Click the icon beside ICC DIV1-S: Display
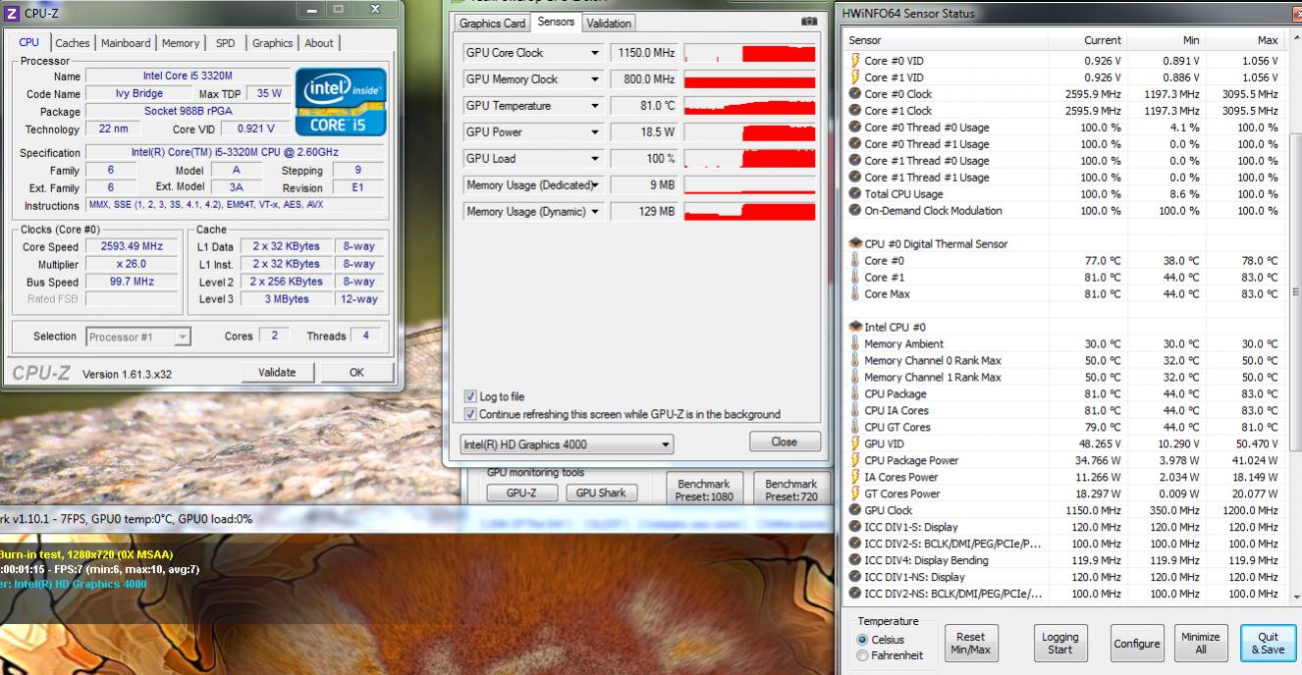This screenshot has height=675, width=1302. pyautogui.click(x=855, y=527)
